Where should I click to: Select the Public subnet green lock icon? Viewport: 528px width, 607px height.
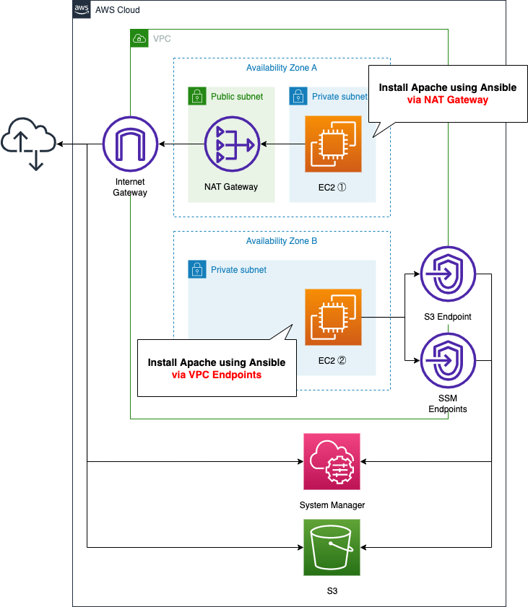coord(196,96)
